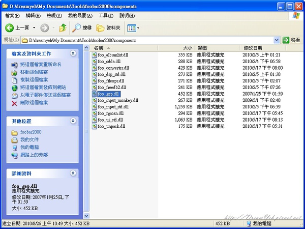The width and height of the screenshot is (305, 229).
Task: Click 將這個檔案發佈到網站 publish link
Action: click(x=43, y=88)
